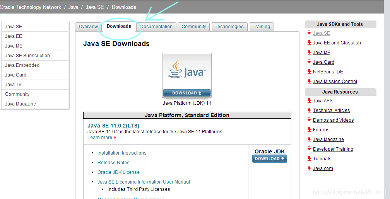Click the red arrow icon beside Java EE and Glassfish

[309, 43]
